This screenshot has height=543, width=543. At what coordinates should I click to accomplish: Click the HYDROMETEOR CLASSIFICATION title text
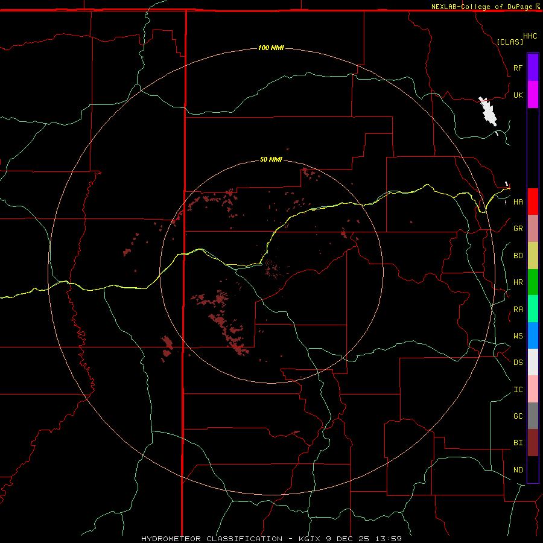(212, 539)
